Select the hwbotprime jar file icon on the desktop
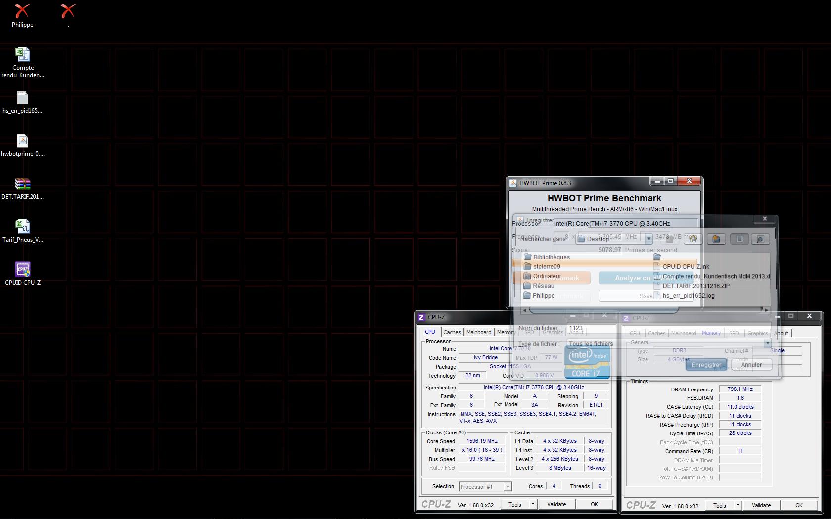 (x=22, y=145)
